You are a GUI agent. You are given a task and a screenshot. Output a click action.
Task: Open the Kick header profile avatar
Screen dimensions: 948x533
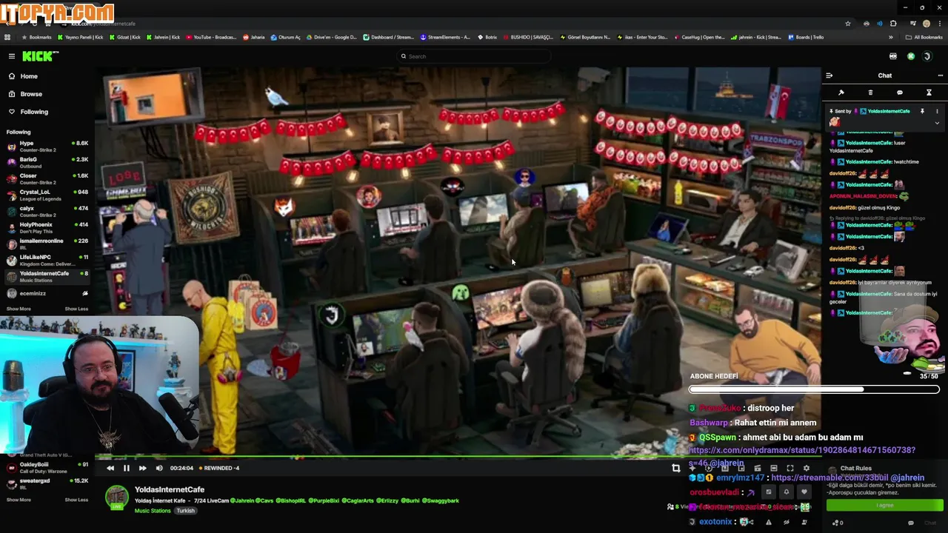coord(927,56)
